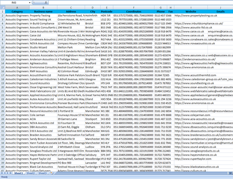Select the Caice Ltd business cell
The width and height of the screenshot is (233, 179).
43,35
